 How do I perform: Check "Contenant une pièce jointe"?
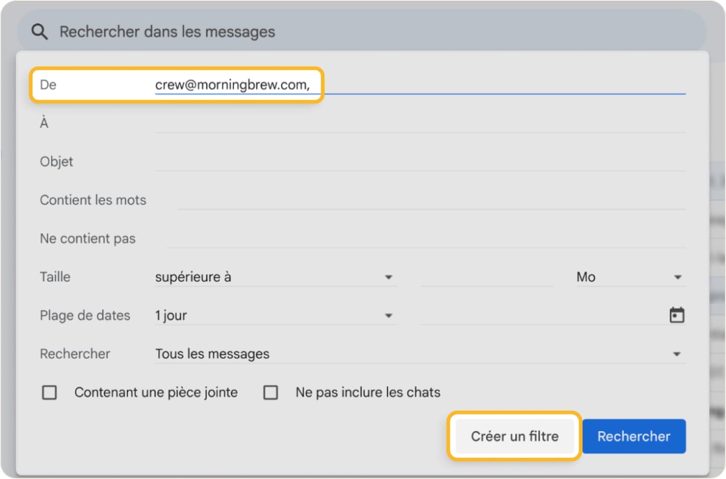(x=49, y=392)
